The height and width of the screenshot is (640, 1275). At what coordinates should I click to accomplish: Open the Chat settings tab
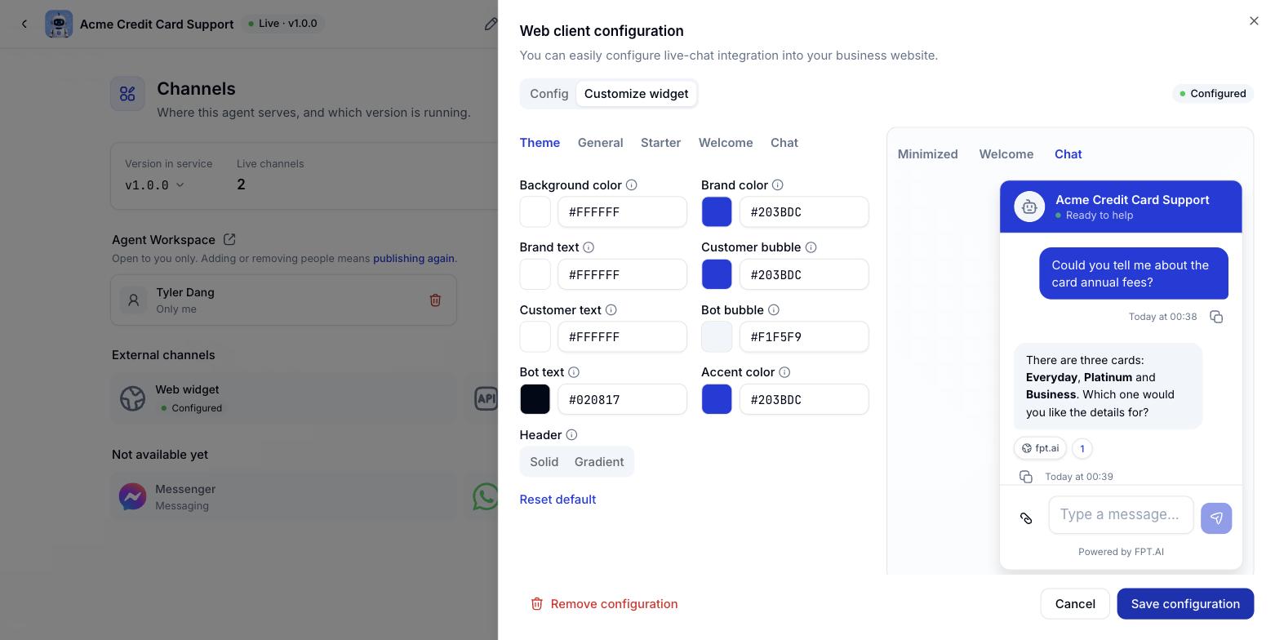pos(784,143)
